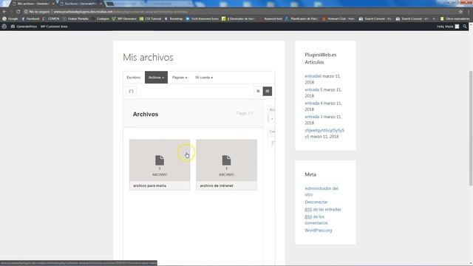Screen dimensions: 473x266
Task: Open the Codepen bookmark
Action: tap(101, 18)
